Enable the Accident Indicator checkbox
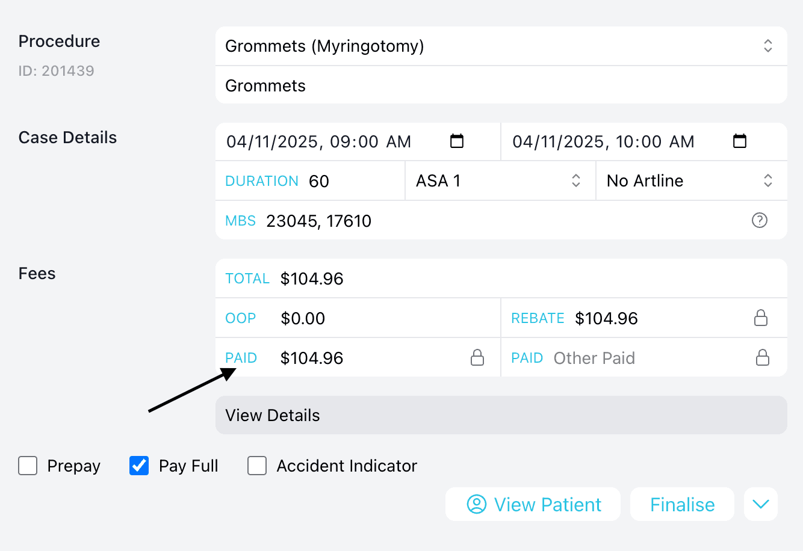 [257, 466]
